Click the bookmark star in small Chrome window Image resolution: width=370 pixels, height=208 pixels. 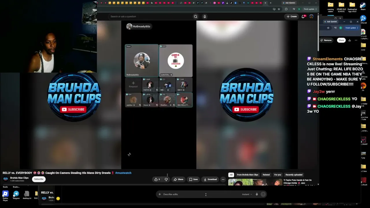point(328,28)
